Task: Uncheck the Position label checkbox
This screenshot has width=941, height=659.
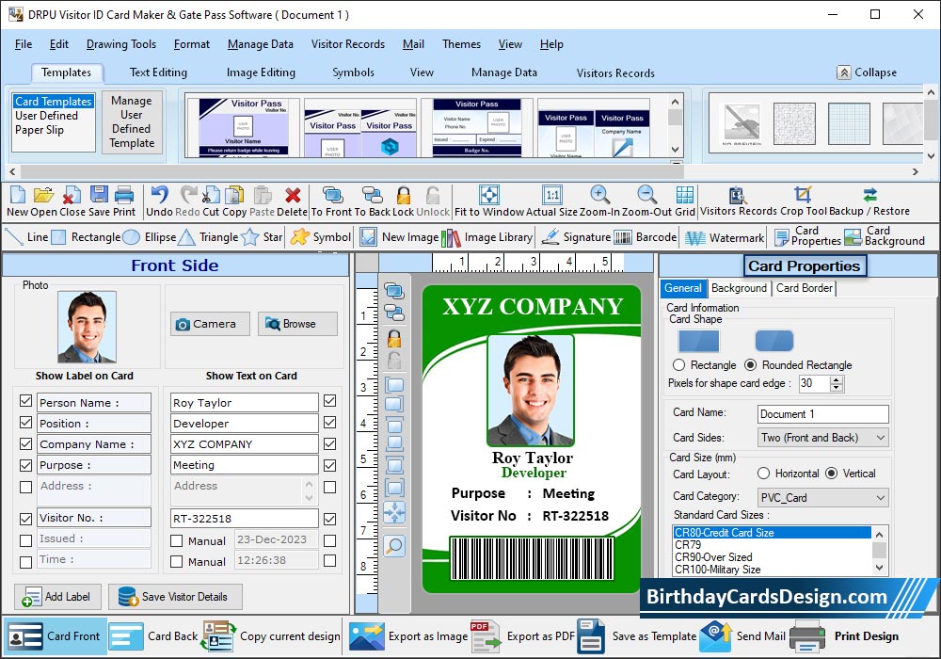Action: click(x=25, y=422)
